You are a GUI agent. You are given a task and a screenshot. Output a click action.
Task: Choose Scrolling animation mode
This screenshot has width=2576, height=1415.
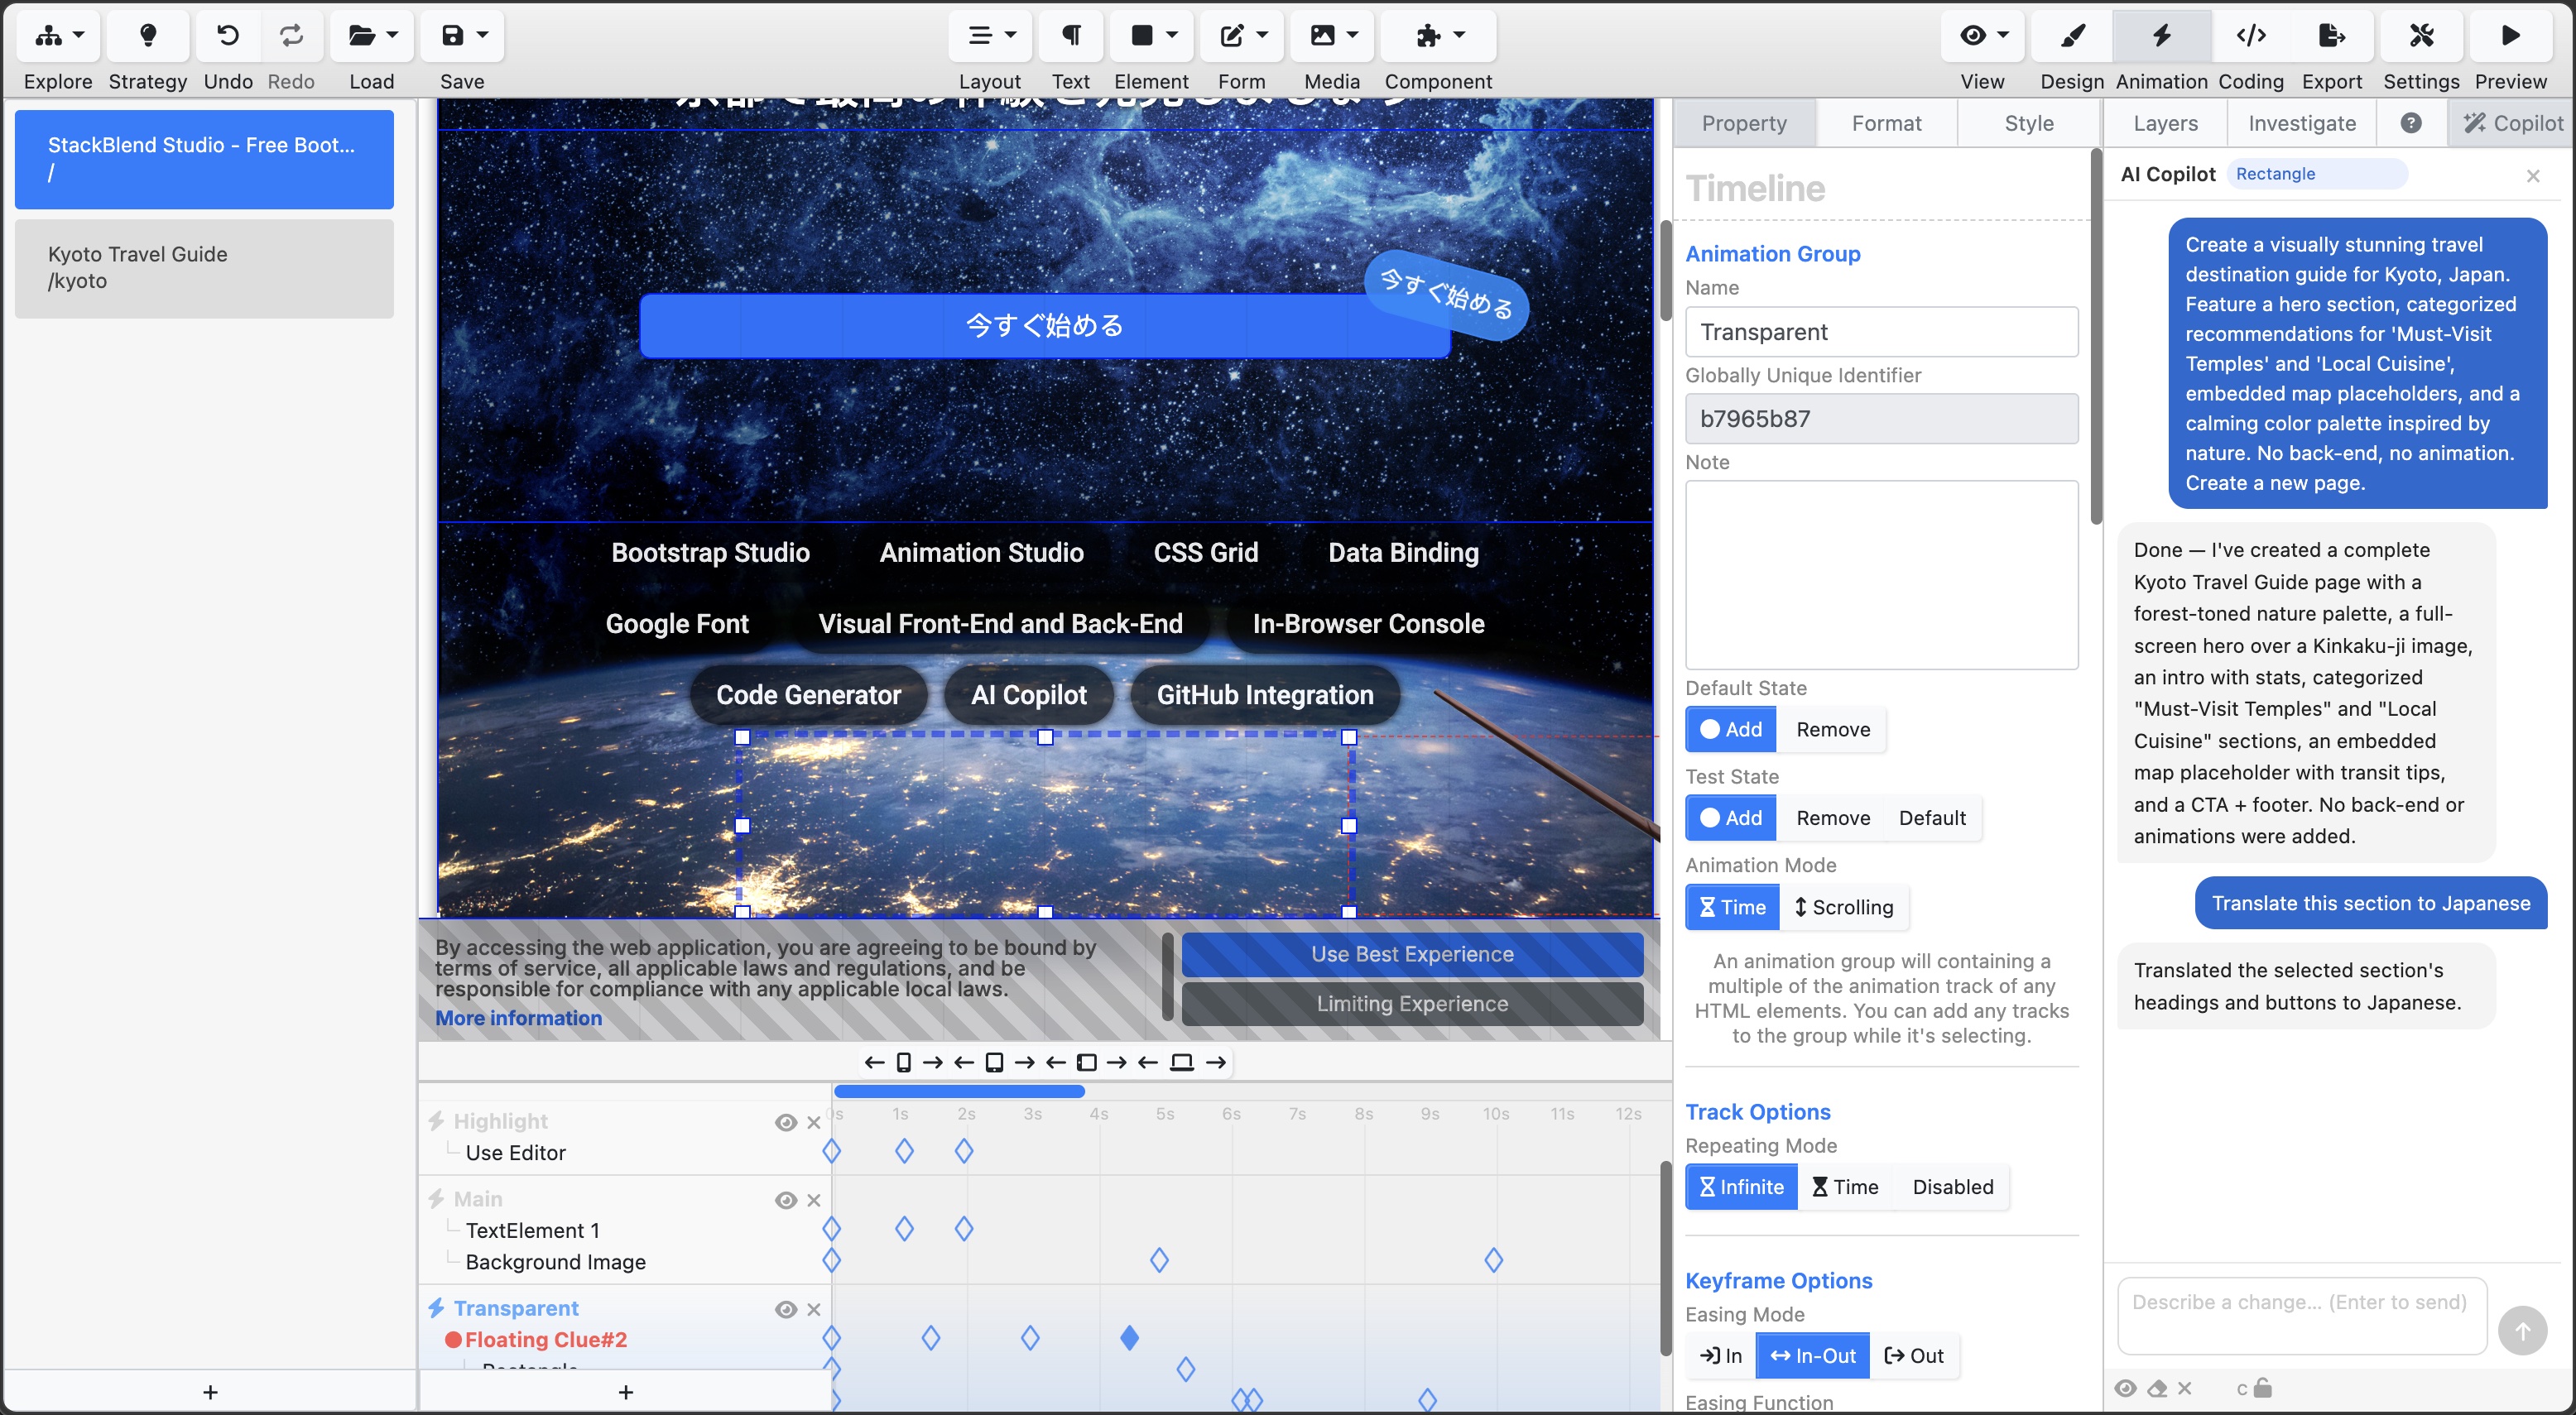pos(1843,907)
